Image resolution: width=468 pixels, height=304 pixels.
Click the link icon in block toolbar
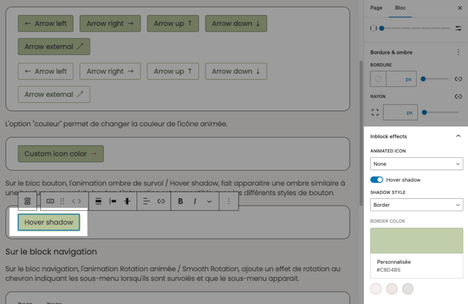(x=161, y=201)
